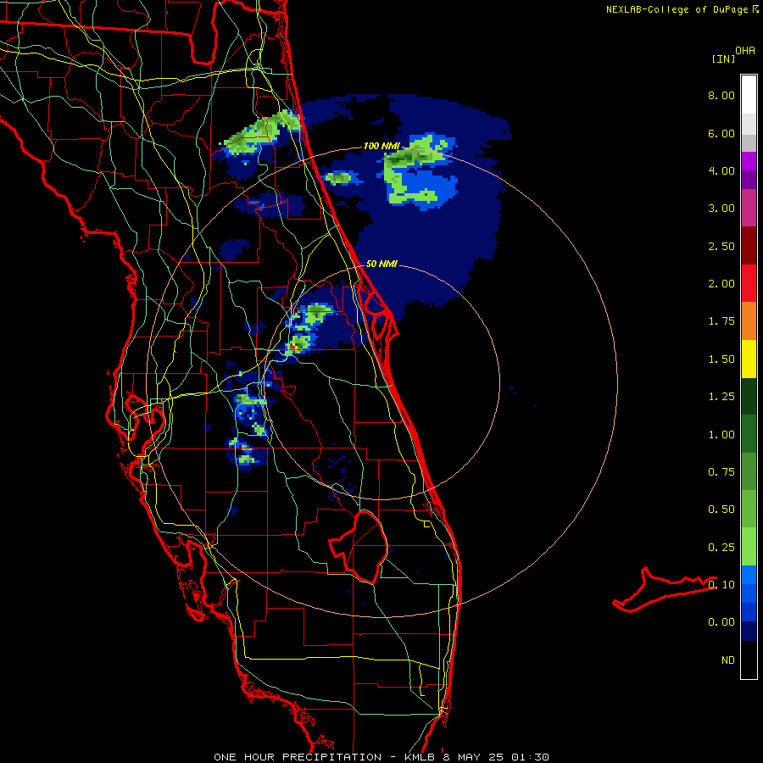Click the 1.50 legend value
The image size is (763, 763).
(721, 359)
